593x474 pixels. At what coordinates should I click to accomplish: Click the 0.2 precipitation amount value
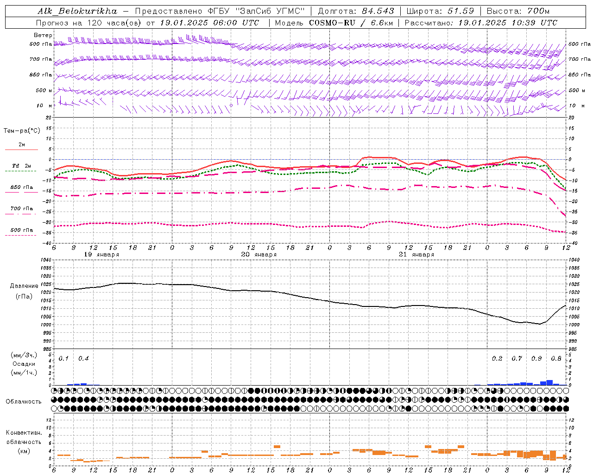pos(497,358)
